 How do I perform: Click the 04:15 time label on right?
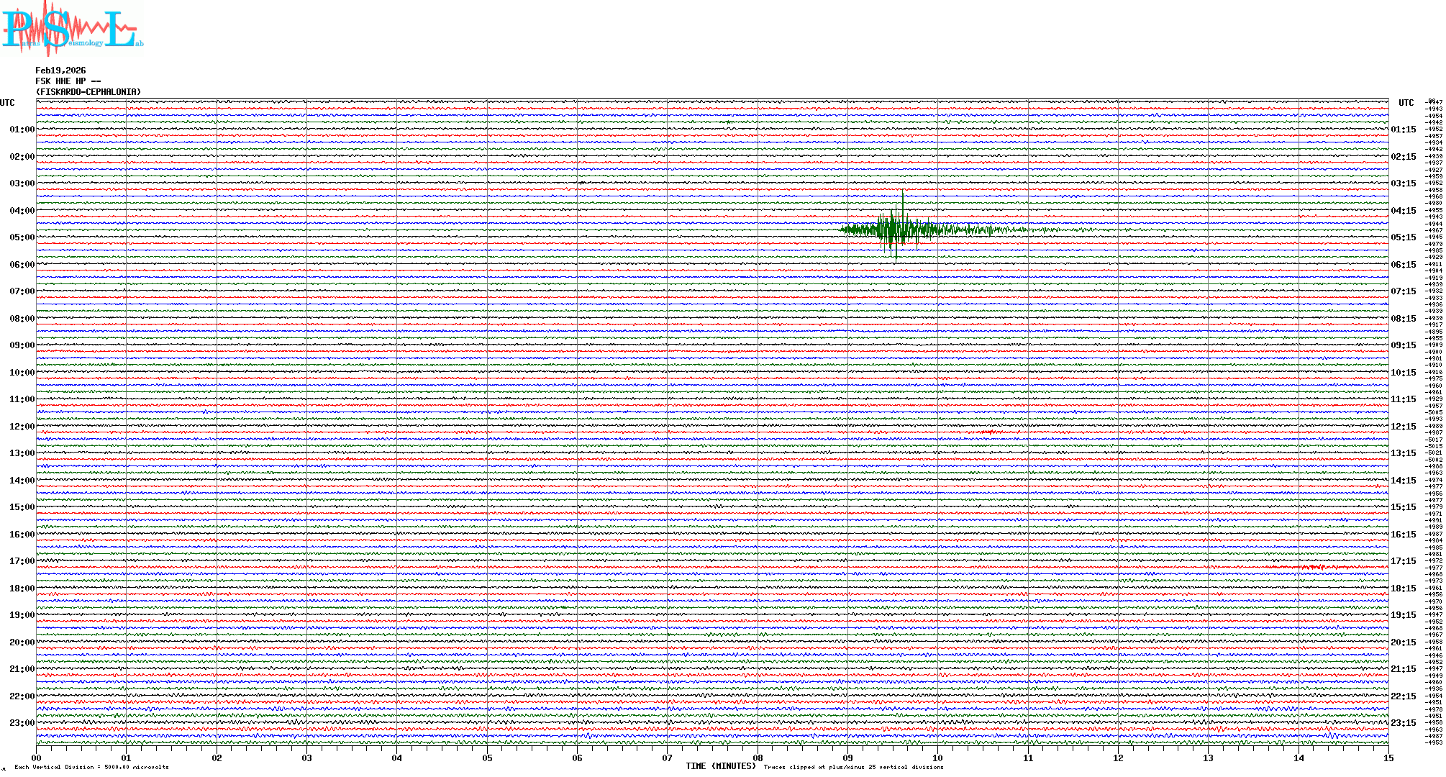click(x=1403, y=211)
